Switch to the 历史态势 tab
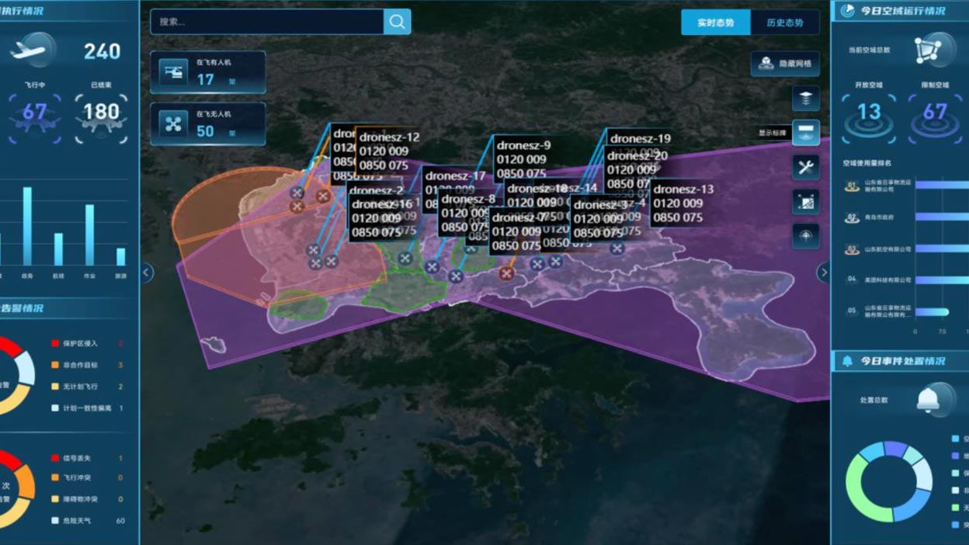This screenshot has width=969, height=545. click(x=784, y=23)
